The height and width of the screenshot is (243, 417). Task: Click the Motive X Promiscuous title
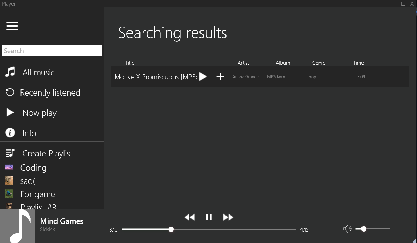[156, 77]
